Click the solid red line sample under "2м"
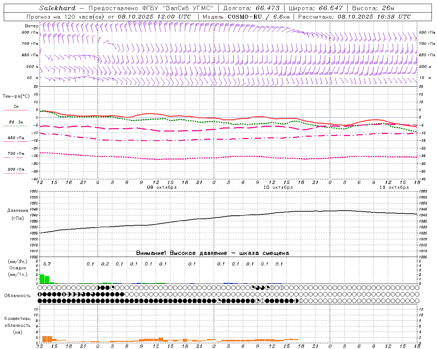 (x=16, y=110)
